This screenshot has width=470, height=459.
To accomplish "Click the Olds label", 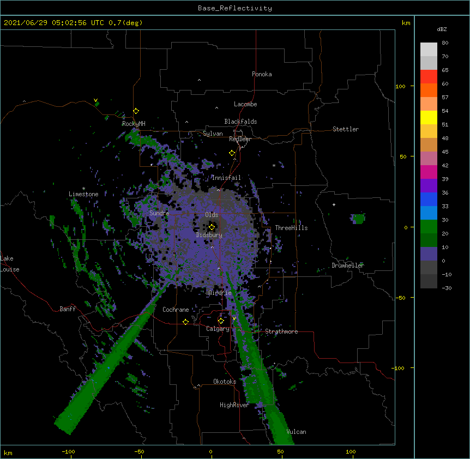I will tap(212, 215).
